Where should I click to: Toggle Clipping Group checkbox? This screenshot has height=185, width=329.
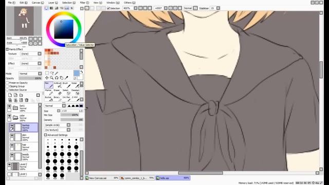click(x=7, y=86)
